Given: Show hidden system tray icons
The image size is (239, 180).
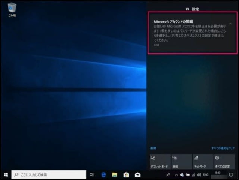Looking at the screenshot, I should point(176,175).
